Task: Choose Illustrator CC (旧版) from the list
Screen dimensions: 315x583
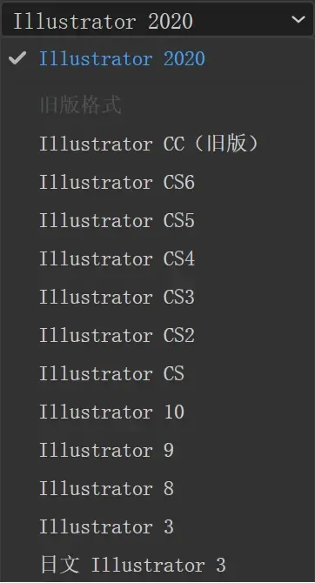Action: 157,144
